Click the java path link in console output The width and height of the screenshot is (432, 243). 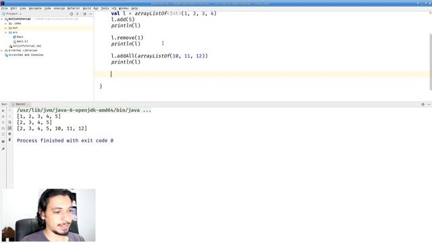84,110
